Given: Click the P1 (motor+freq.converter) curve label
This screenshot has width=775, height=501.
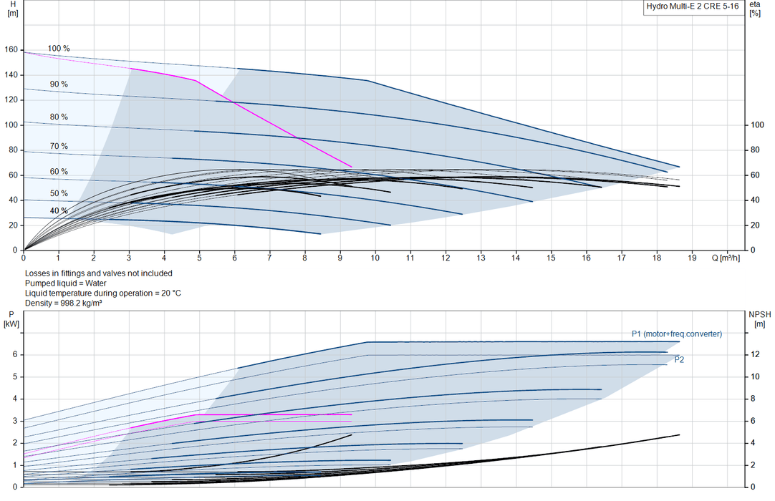Looking at the screenshot, I should [x=677, y=334].
